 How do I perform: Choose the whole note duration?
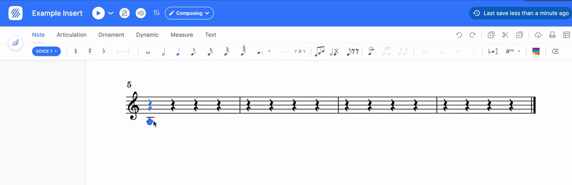pos(148,52)
